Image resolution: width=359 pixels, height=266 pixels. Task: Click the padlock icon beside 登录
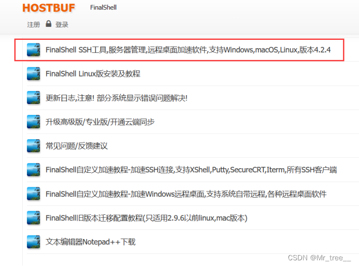pos(48,23)
